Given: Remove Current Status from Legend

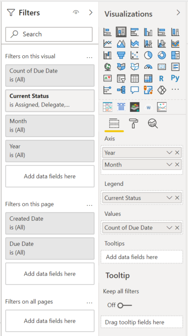Looking at the screenshot, I should 177,198.
